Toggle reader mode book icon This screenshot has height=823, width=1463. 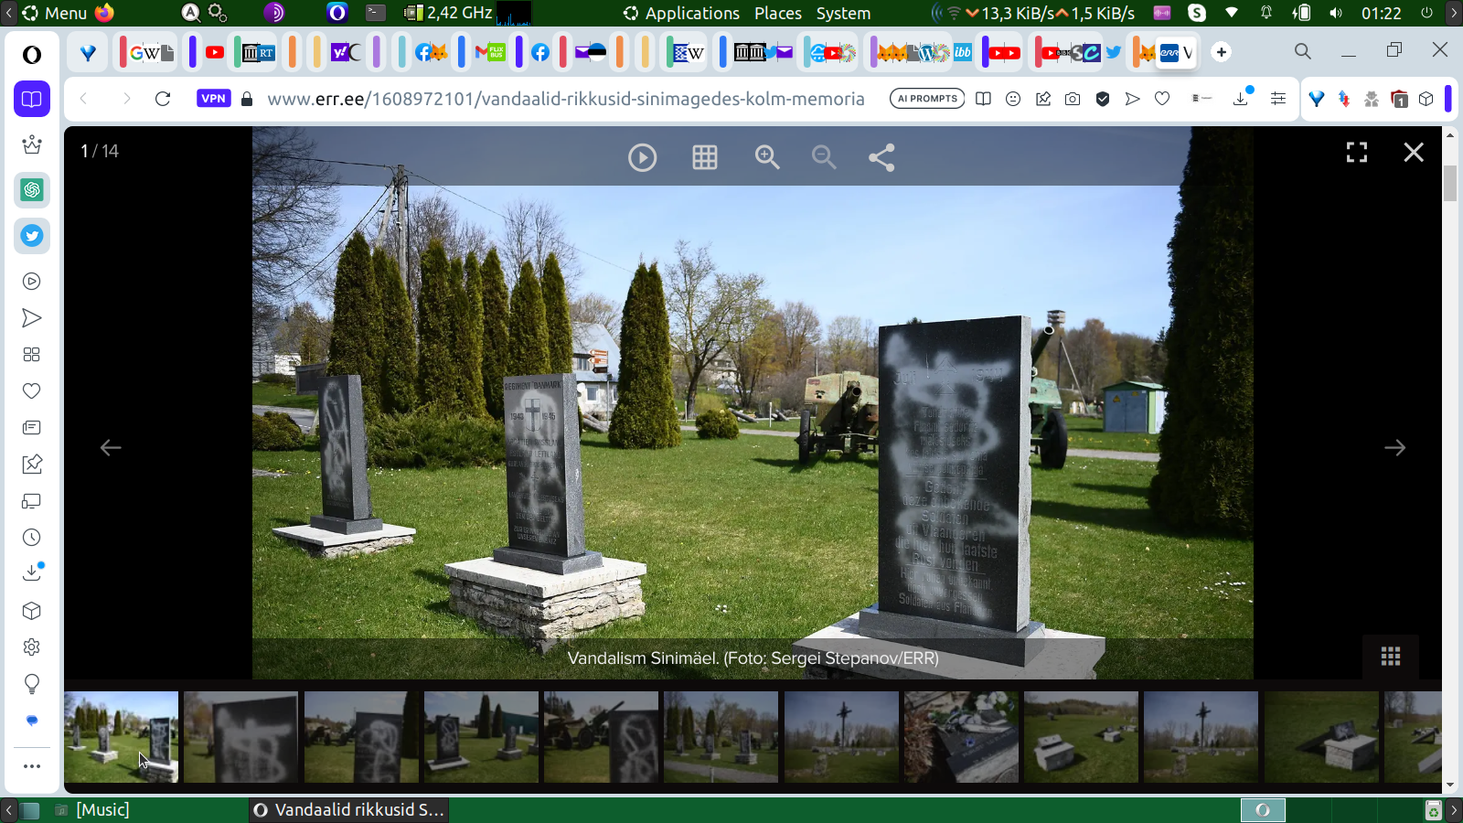click(983, 99)
